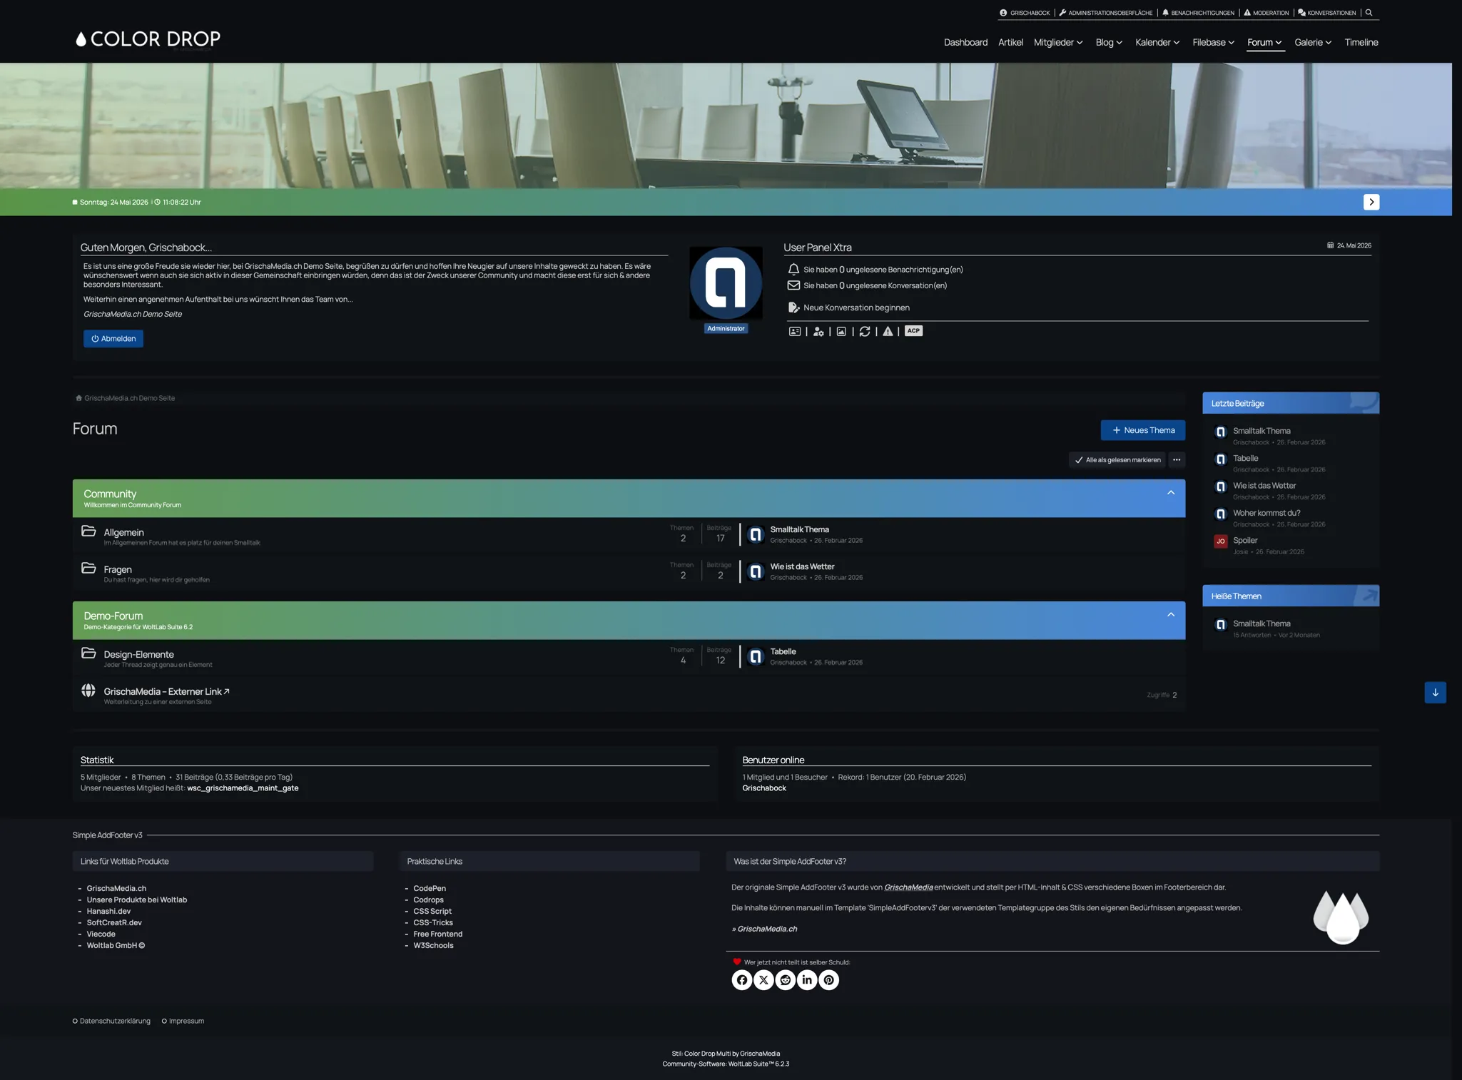
Task: Open Woher kommst du? in Letzte Beiträge
Action: [1266, 514]
